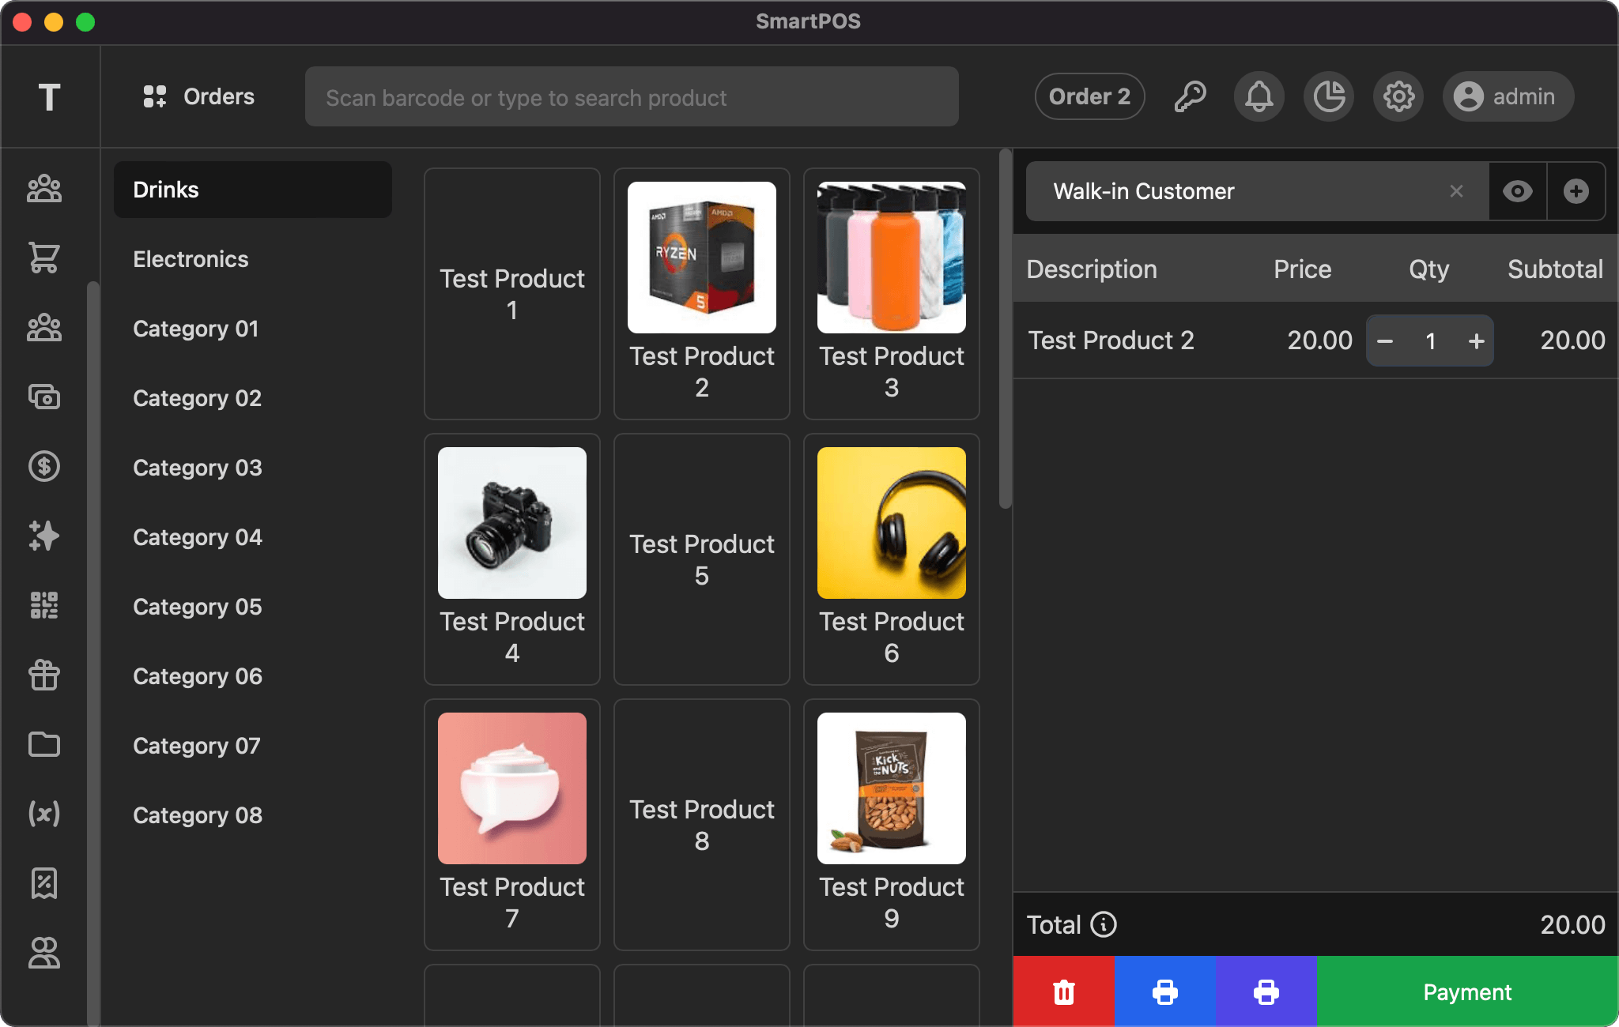The width and height of the screenshot is (1619, 1027).
Task: Select the shopping cart sidebar icon
Action: pos(45,259)
